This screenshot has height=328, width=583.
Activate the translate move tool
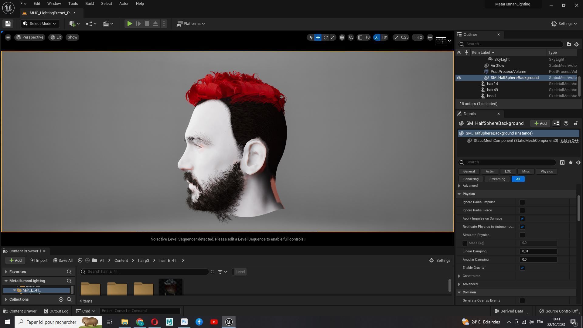click(318, 37)
